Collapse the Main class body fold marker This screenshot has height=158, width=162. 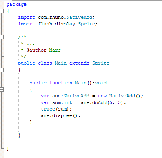click(2, 70)
